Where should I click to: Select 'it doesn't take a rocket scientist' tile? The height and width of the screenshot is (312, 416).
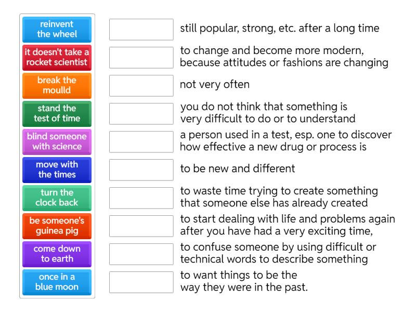tap(57, 58)
